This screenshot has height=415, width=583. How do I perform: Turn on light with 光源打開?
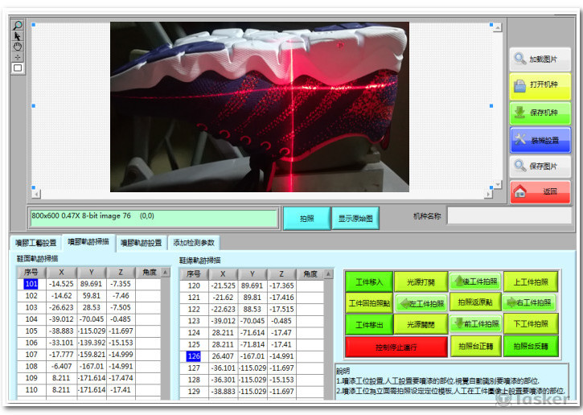coord(420,281)
